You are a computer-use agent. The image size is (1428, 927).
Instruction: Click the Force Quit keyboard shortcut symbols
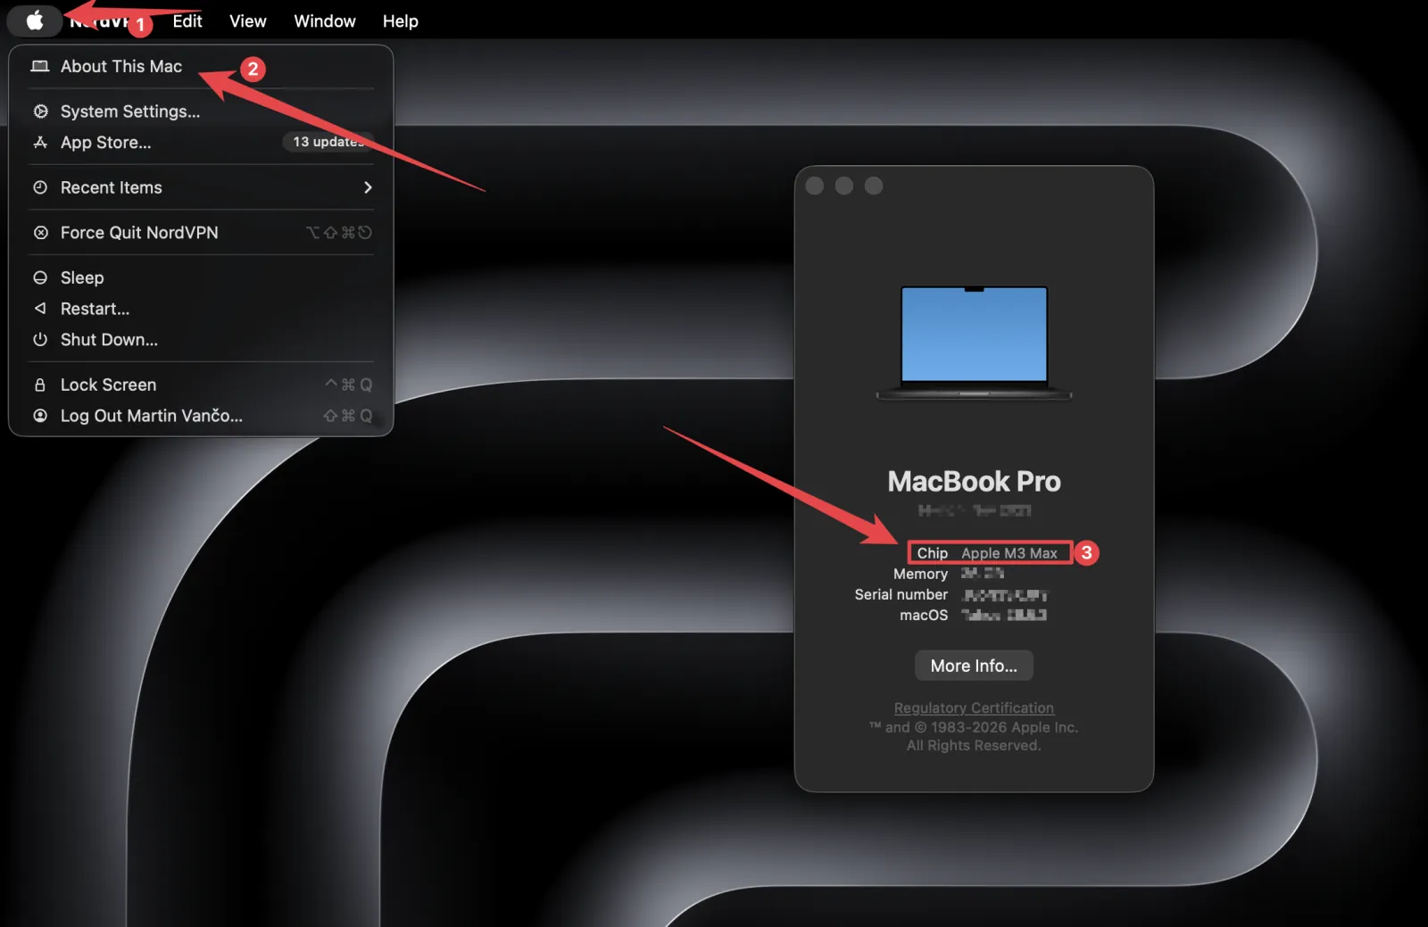tap(339, 233)
